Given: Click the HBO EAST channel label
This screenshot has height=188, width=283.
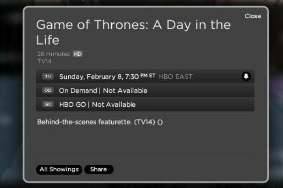Looking at the screenshot, I should (x=176, y=77).
